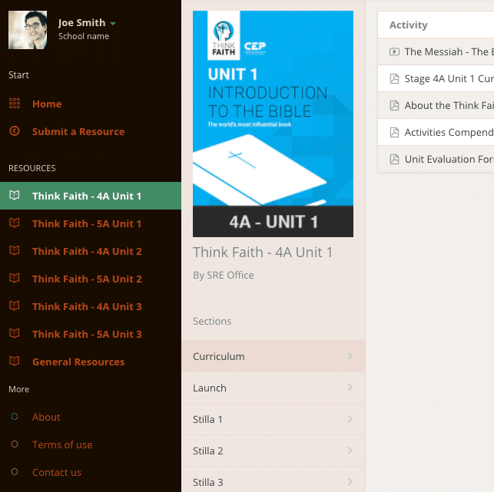Image resolution: width=494 pixels, height=492 pixels.
Task: Expand the Launch chevron
Action: [350, 388]
